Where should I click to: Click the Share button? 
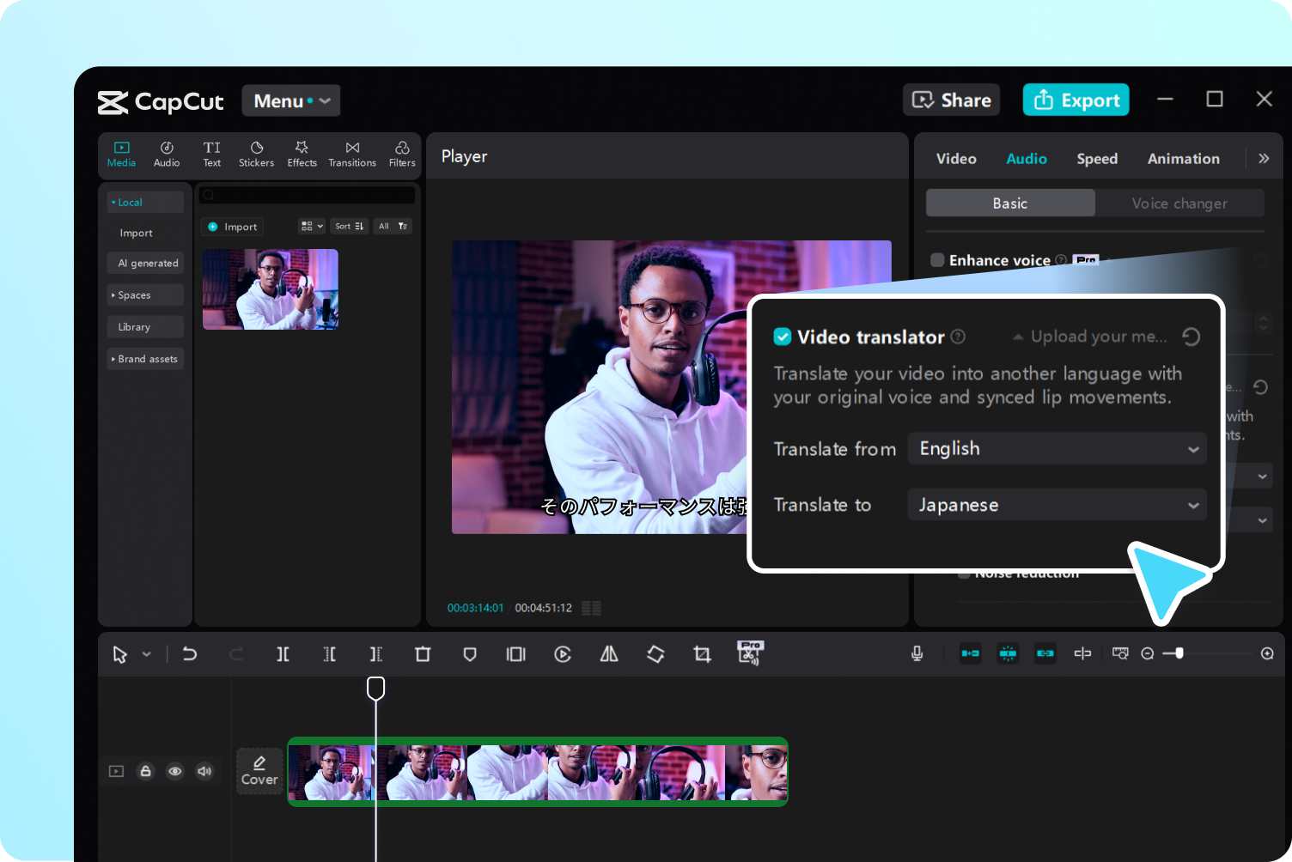(951, 100)
